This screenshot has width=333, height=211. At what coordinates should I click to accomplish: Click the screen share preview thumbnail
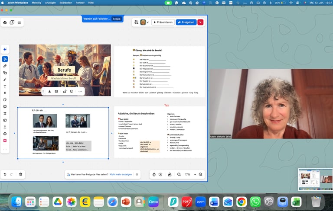click(x=315, y=179)
